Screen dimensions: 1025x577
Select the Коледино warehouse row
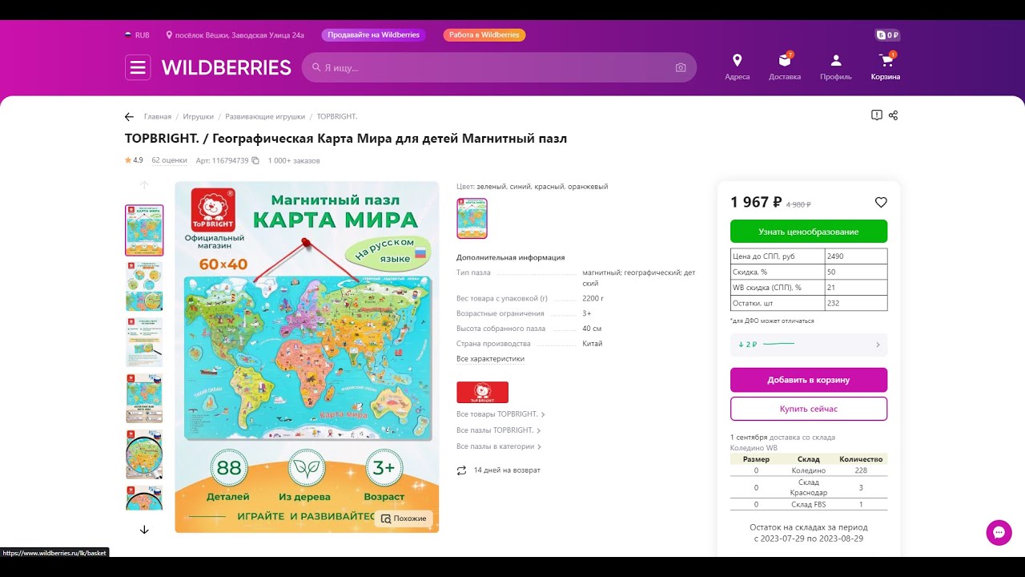[809, 470]
